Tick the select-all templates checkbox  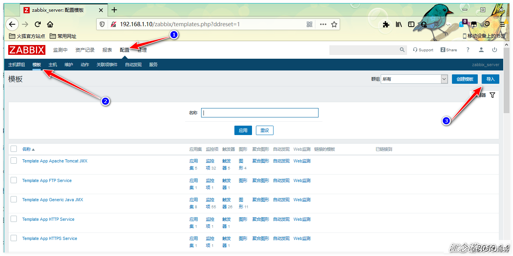(x=14, y=149)
